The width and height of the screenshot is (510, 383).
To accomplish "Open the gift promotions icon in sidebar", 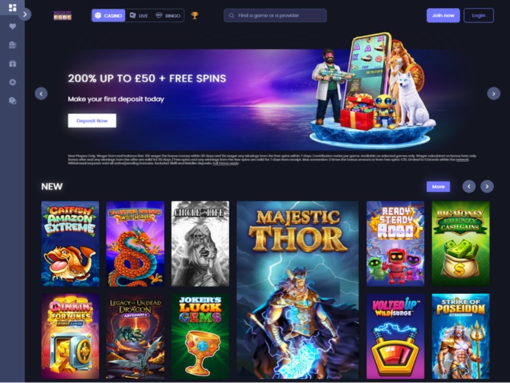I will coord(12,64).
